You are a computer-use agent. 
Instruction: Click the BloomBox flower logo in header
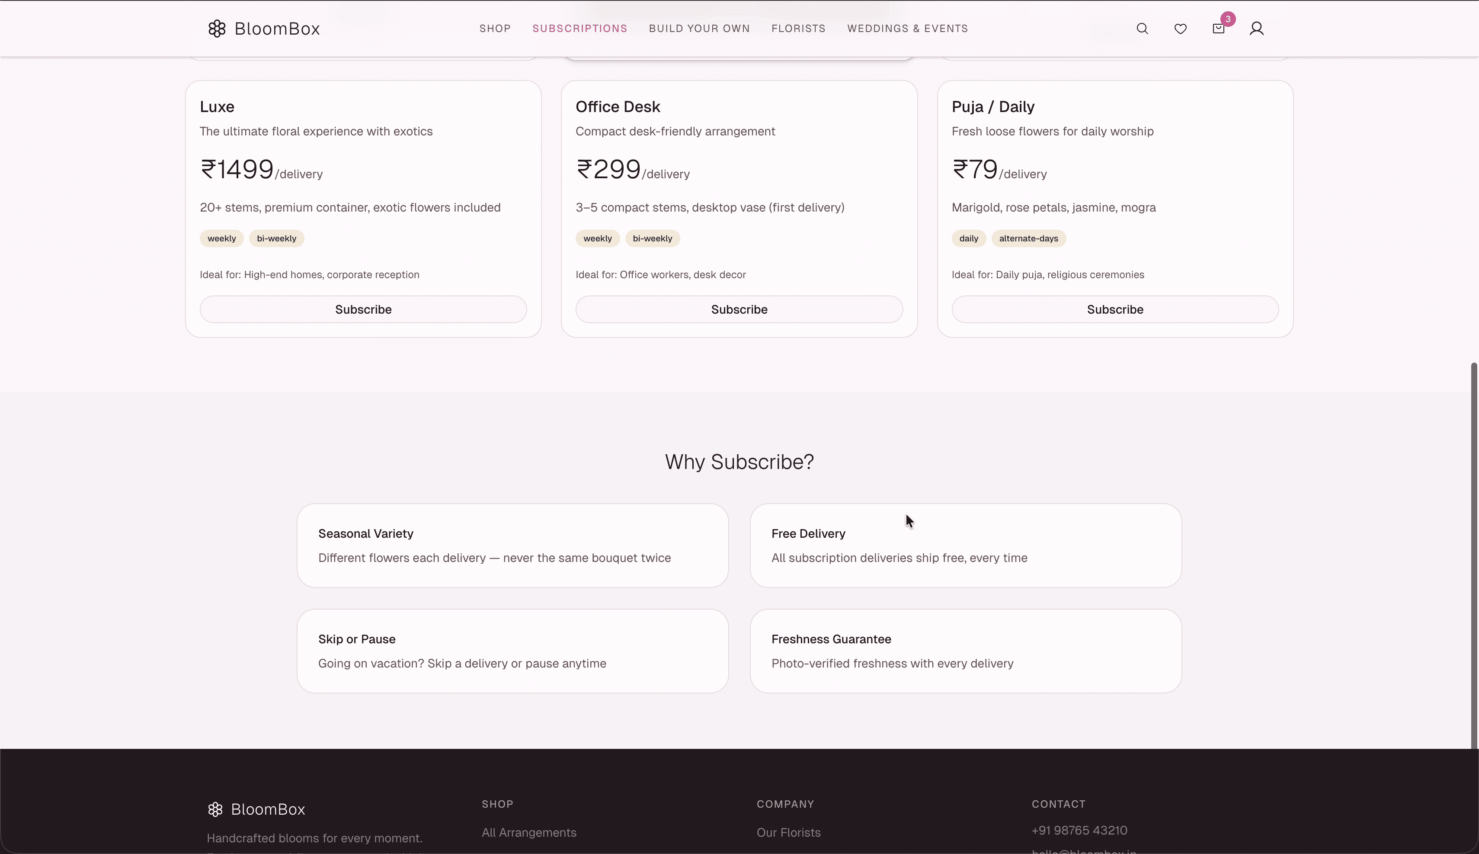point(216,28)
